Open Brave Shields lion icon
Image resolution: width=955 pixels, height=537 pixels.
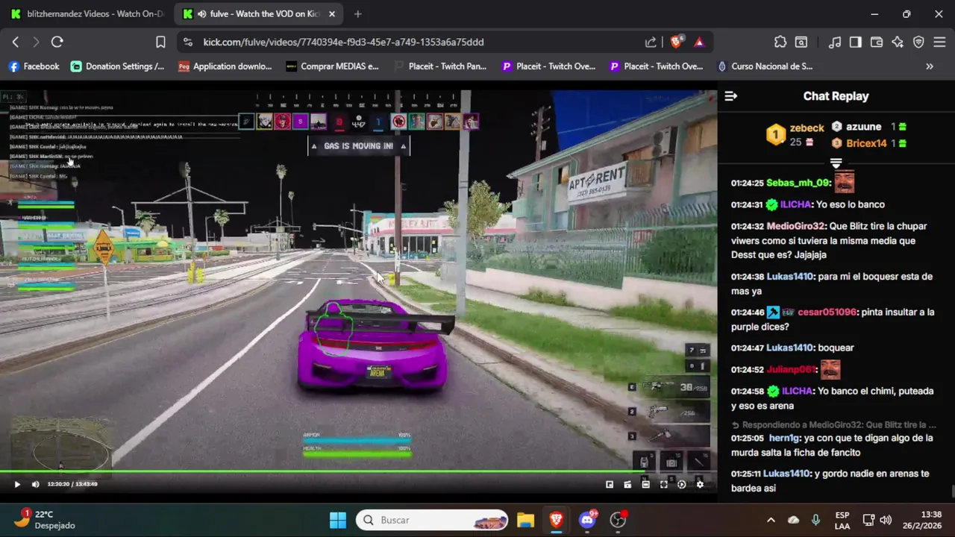point(676,42)
